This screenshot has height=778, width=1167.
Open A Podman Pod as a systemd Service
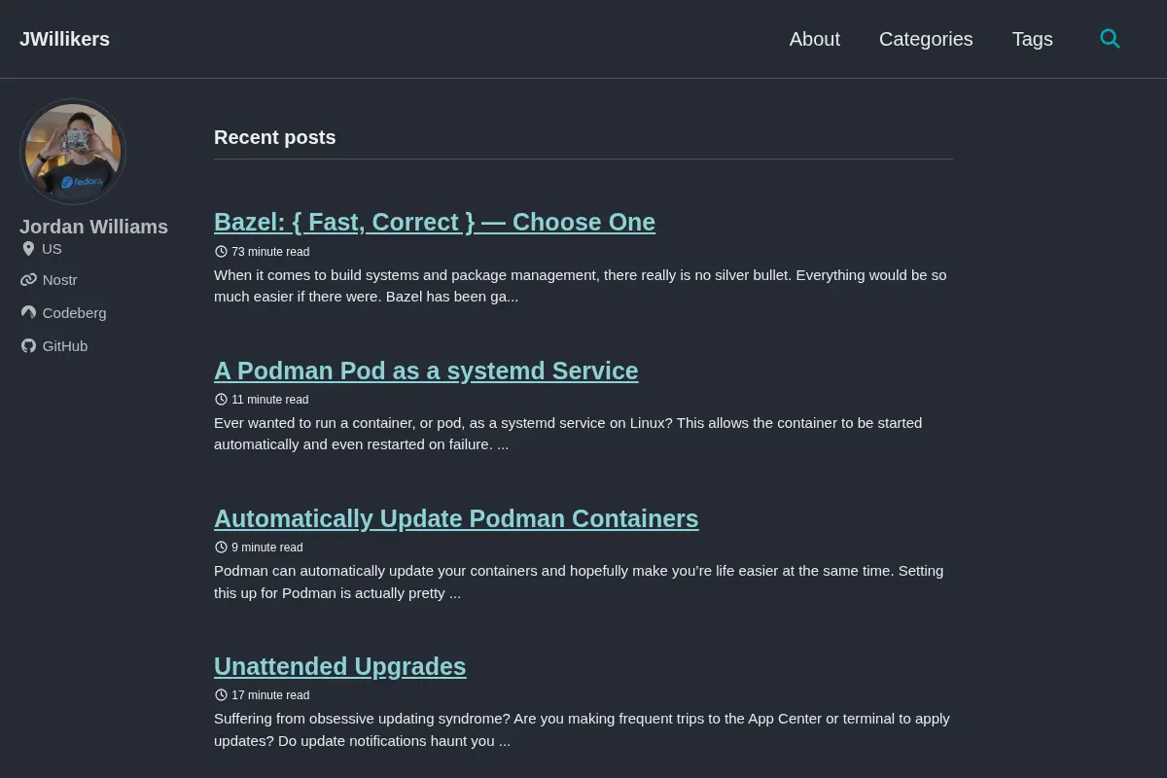[426, 371]
